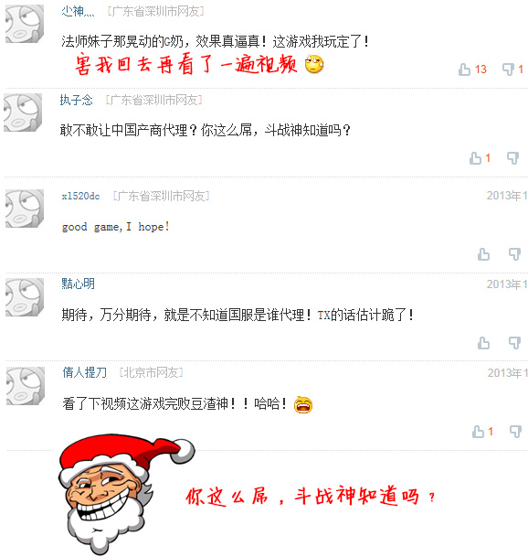Open x1520dc's username link
The image size is (528, 557).
81,196
